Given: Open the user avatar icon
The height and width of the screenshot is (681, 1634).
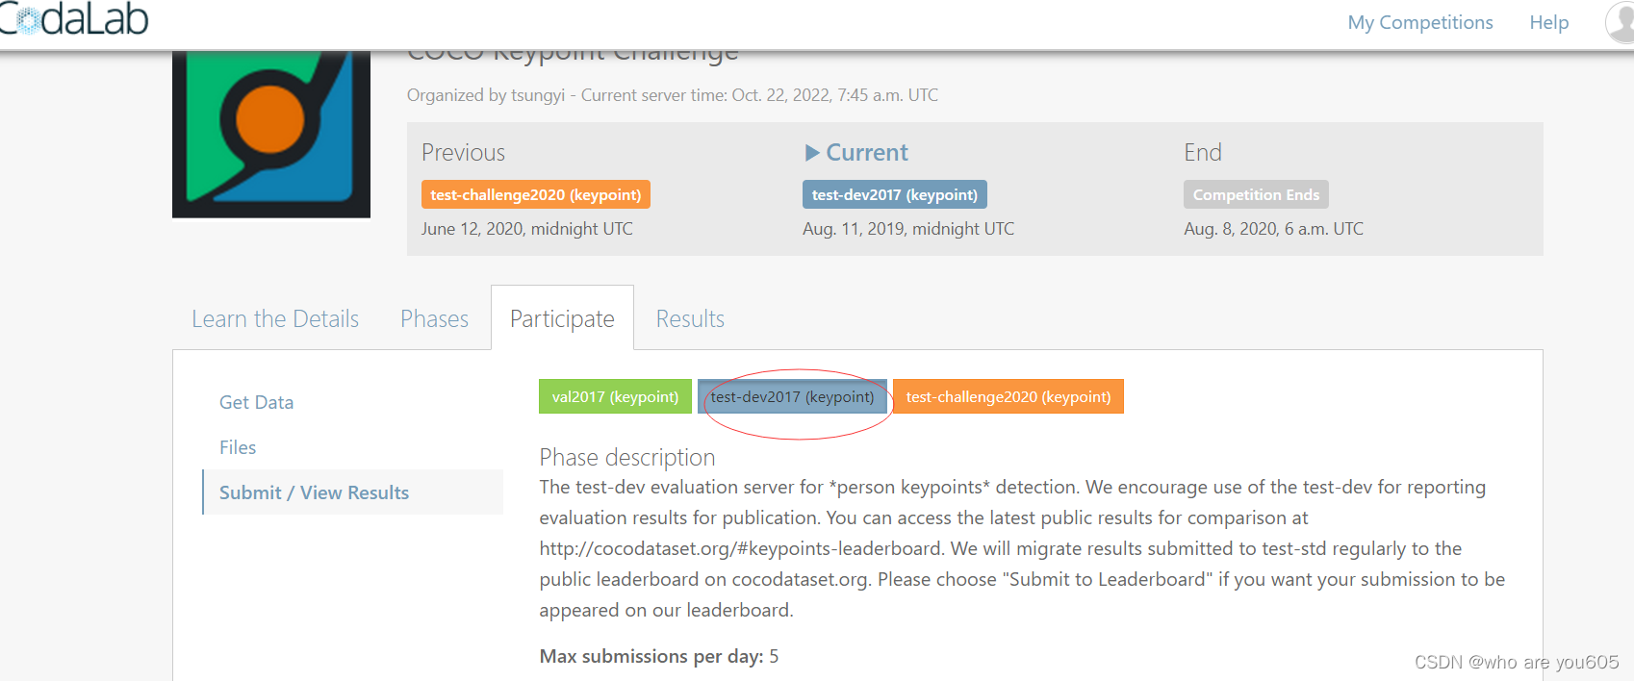Looking at the screenshot, I should (x=1621, y=22).
